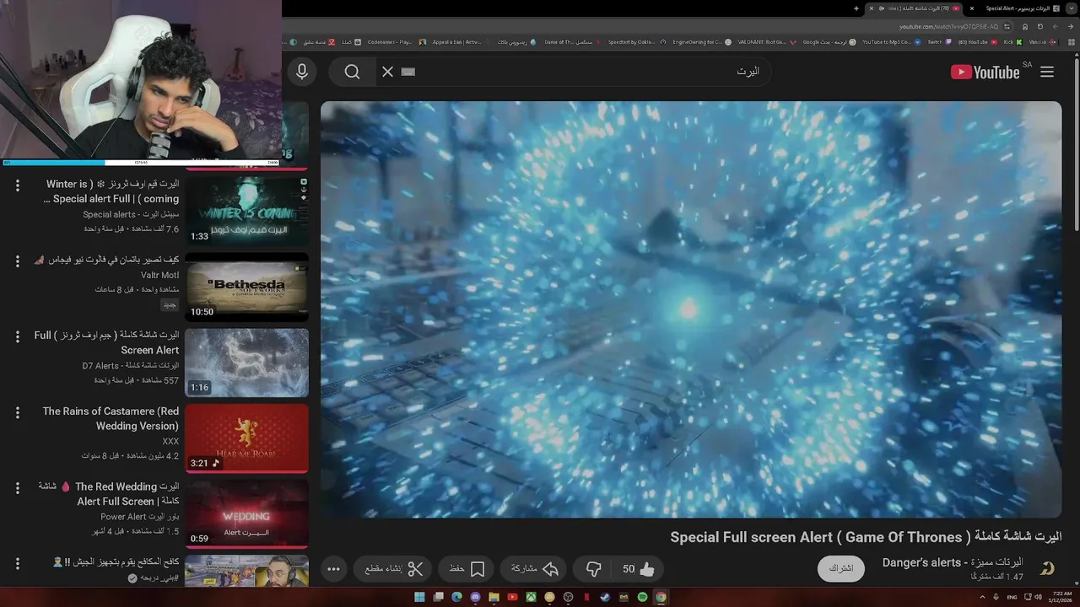Open The Red Wedding alert thumbnail
This screenshot has width=1080, height=607.
(x=246, y=514)
